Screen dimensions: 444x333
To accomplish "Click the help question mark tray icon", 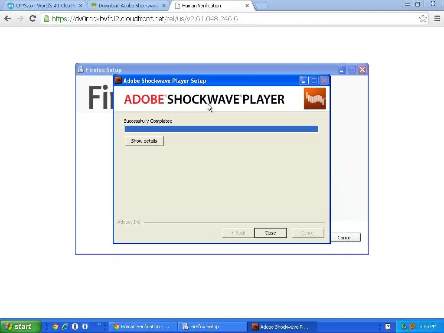I will click(388, 326).
